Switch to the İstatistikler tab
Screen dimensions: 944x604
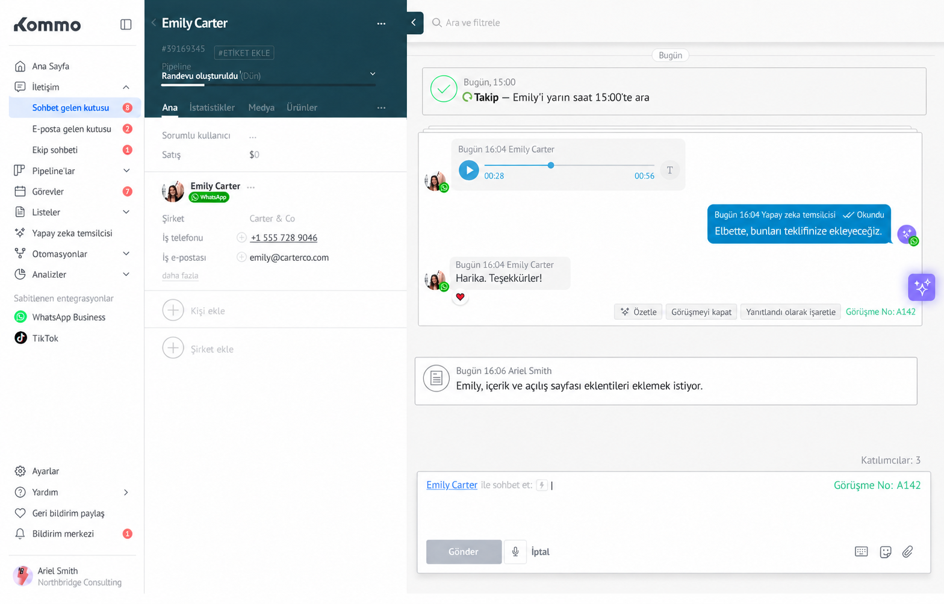(x=212, y=108)
